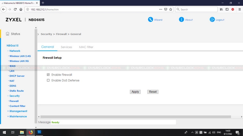Open Windows Start menu
Screen dimensions: 243x136
pyautogui.click(x=4, y=132)
